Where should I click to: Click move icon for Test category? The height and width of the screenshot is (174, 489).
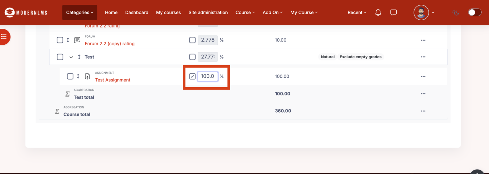(x=79, y=57)
